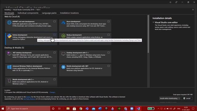
Task: Click the ASP.NET globe icon
Action: click(x=9, y=23)
